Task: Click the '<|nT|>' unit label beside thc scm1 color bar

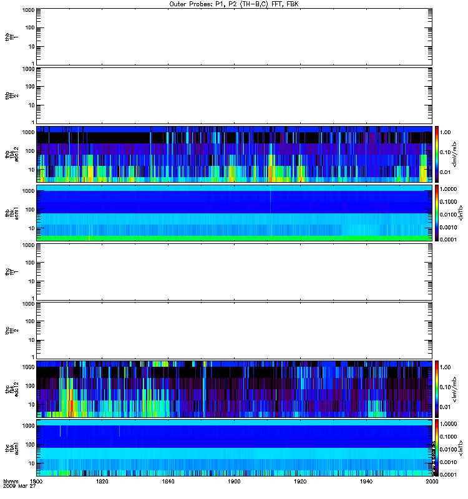Action: point(460,448)
